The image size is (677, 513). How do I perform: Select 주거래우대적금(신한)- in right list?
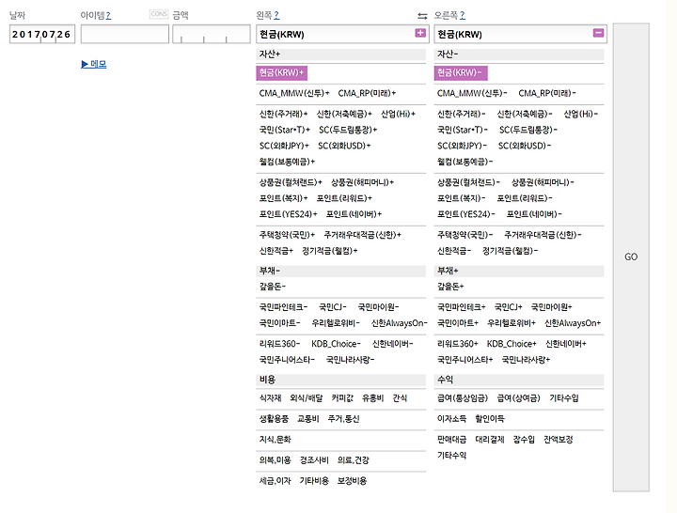(543, 235)
